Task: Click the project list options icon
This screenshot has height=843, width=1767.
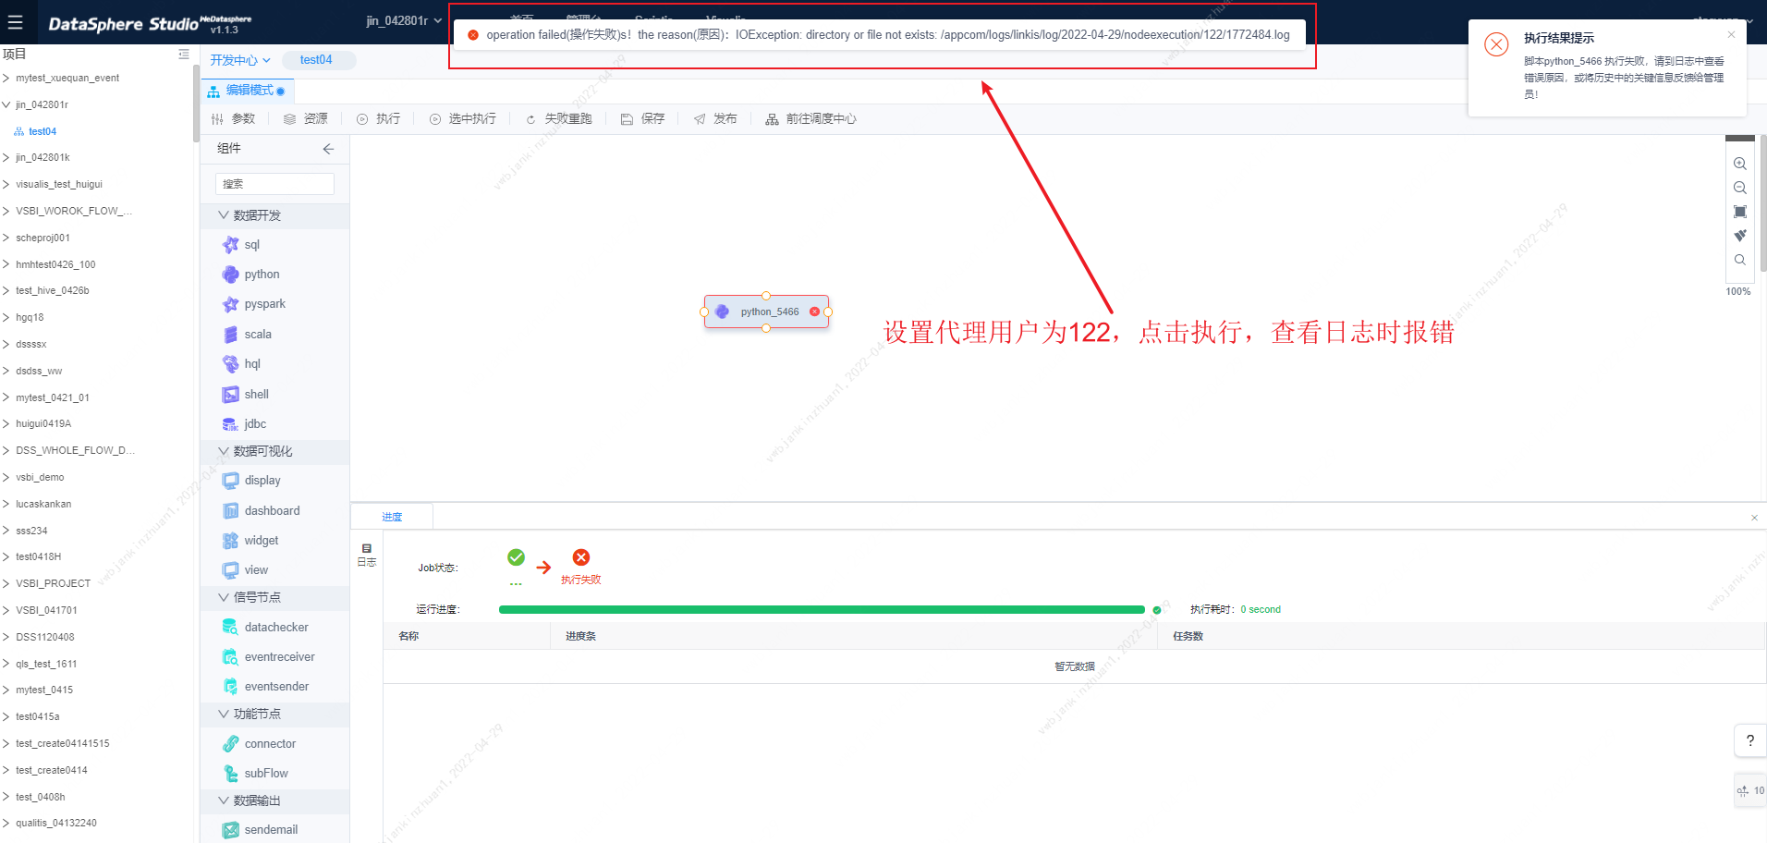Action: 183,55
